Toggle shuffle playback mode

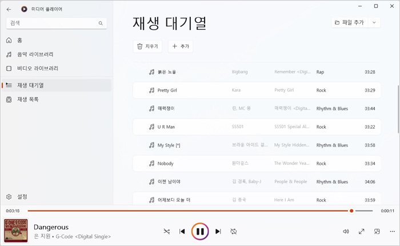pyautogui.click(x=166, y=231)
